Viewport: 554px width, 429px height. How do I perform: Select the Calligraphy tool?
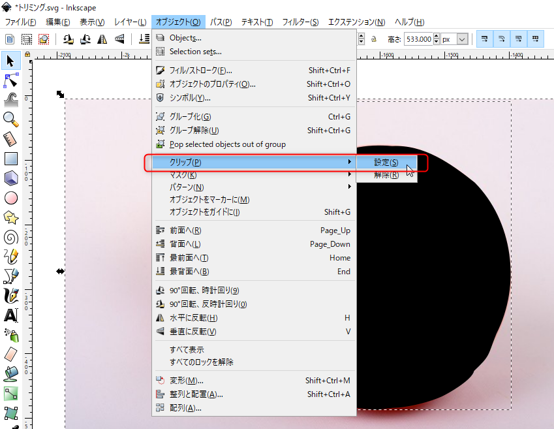[x=11, y=295]
